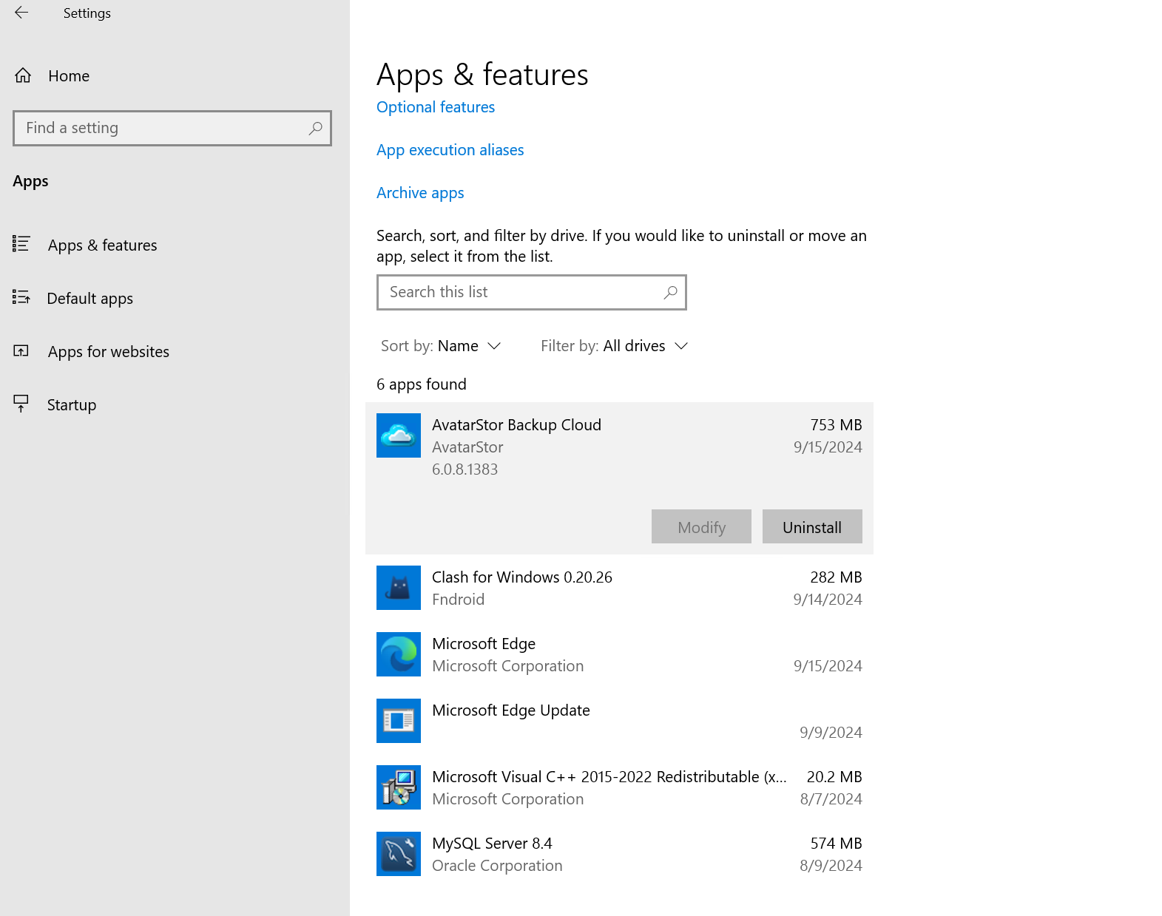Click the Home house icon
Viewport: 1162px width, 916px height.
[x=23, y=75]
